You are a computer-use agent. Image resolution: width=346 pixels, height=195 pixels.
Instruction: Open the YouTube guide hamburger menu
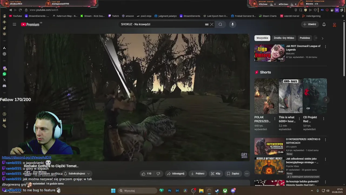tap(14, 24)
